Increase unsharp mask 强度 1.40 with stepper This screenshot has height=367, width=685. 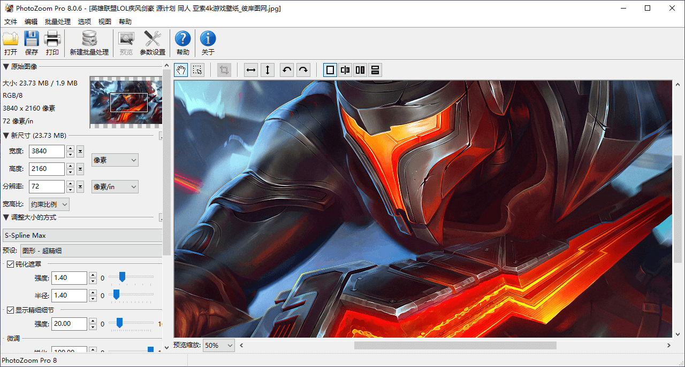coord(93,275)
